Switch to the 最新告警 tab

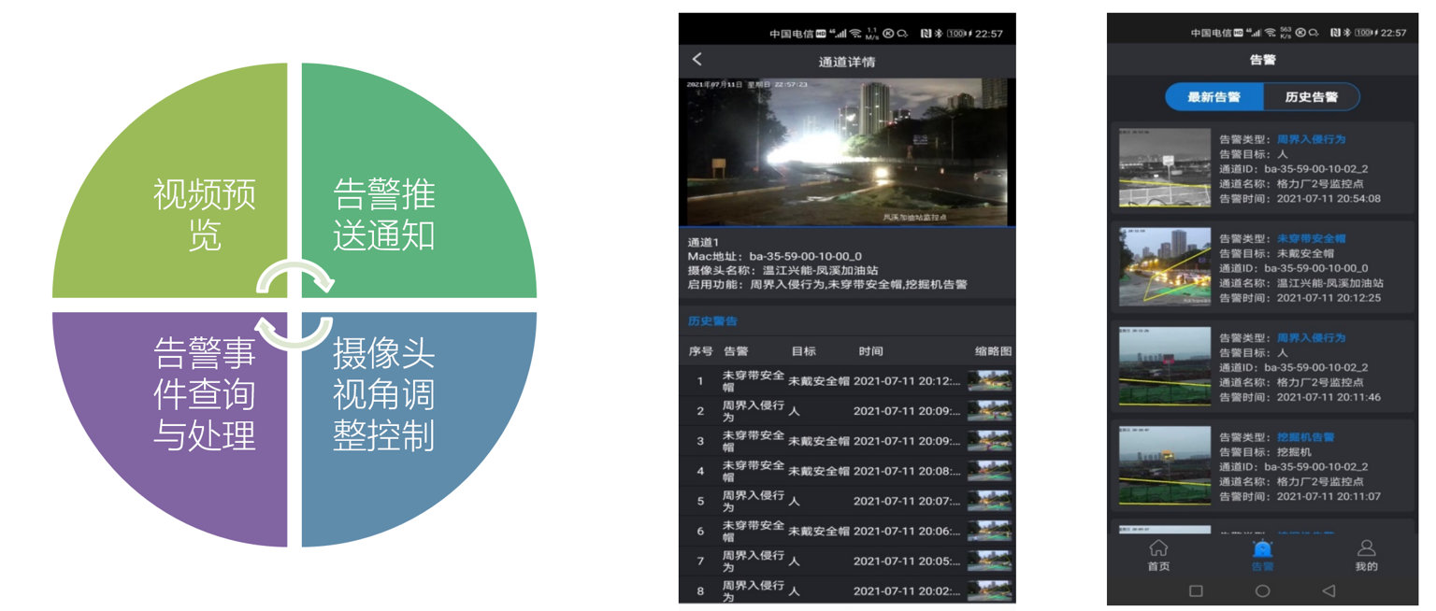(1213, 97)
